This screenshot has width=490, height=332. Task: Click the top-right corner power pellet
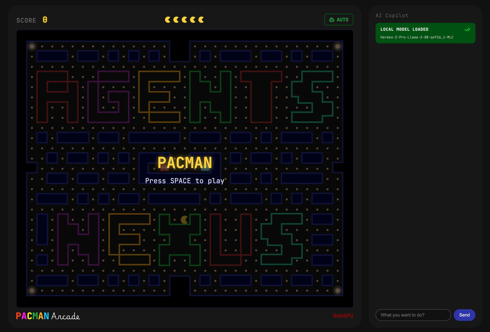(x=338, y=46)
